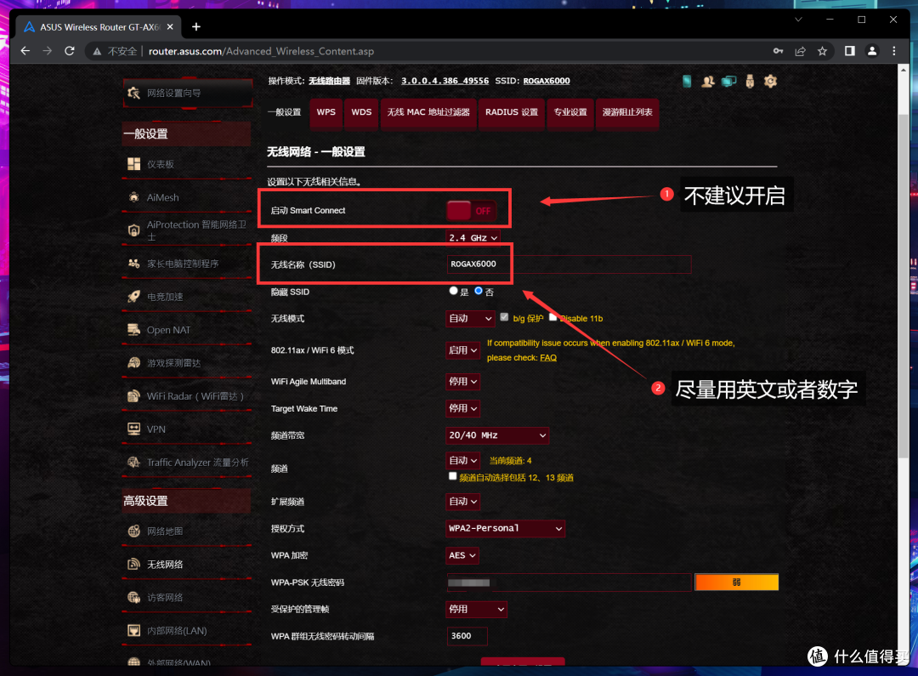Open the 频段 2.4 GHz dropdown

point(473,238)
